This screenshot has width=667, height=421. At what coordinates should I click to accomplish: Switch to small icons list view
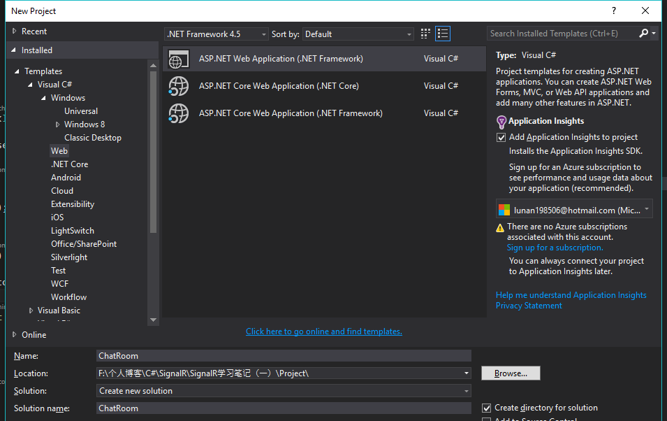pyautogui.click(x=443, y=34)
